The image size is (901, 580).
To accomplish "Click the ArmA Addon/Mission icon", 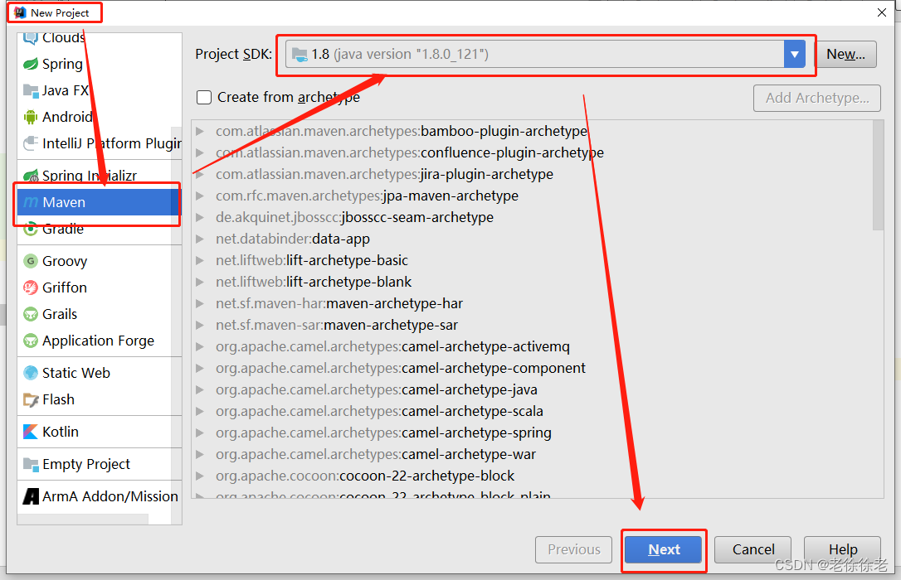I will [31, 496].
